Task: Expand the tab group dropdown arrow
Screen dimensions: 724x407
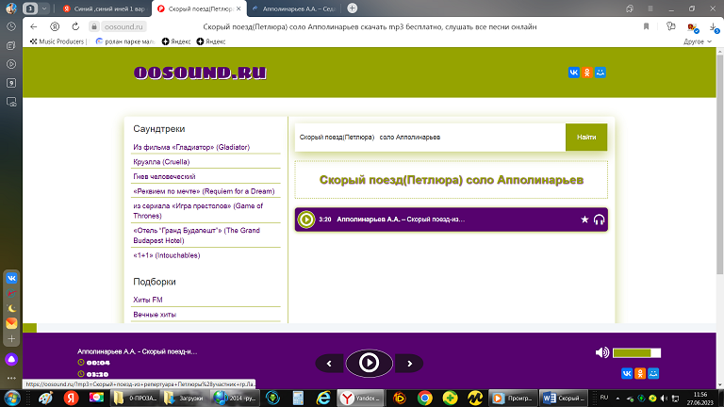Action: coord(44,8)
